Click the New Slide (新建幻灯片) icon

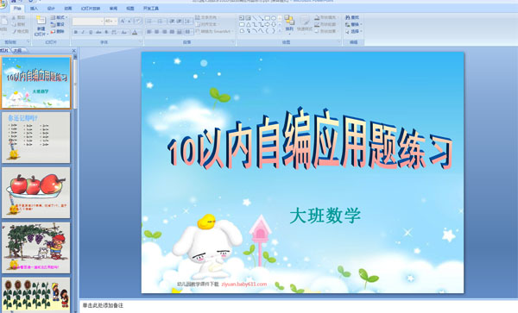41,21
